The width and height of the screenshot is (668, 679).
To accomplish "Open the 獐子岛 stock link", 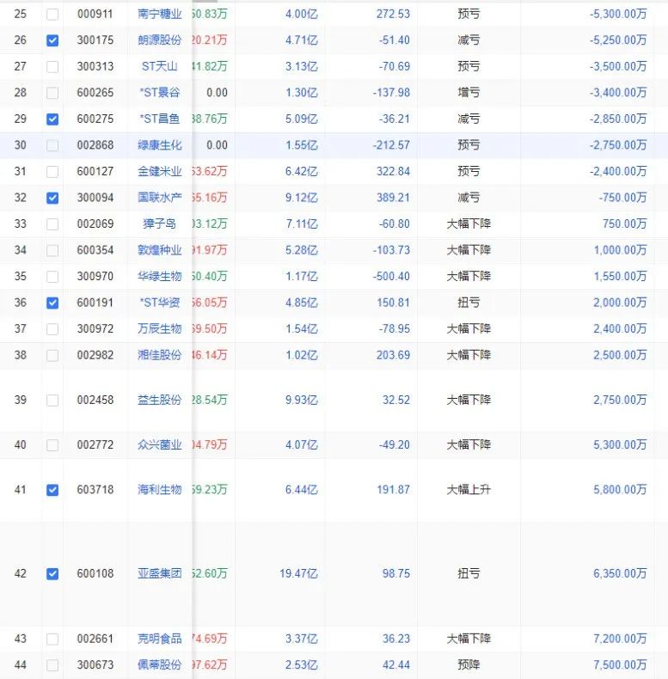I will pos(159,223).
